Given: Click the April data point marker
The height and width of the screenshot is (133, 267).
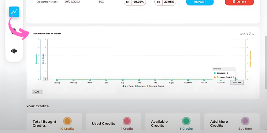Looking at the screenshot, I should coord(106,80).
